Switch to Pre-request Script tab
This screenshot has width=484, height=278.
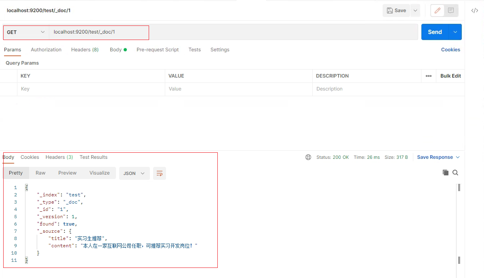click(x=158, y=50)
